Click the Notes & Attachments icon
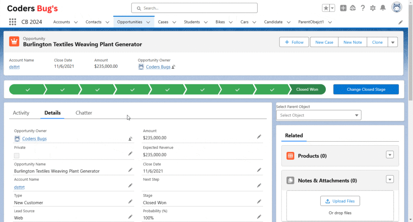This screenshot has height=222, width=413. pos(290,180)
